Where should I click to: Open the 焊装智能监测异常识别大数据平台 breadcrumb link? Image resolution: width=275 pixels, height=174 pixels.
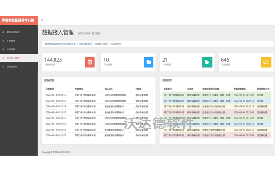[60, 44]
